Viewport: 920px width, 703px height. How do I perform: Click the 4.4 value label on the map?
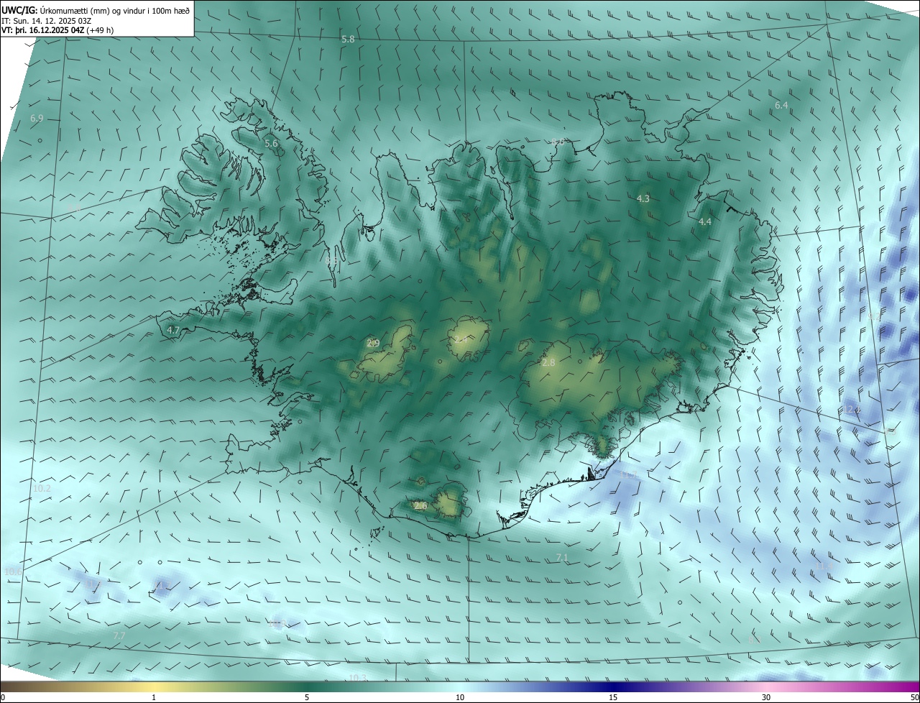[705, 222]
